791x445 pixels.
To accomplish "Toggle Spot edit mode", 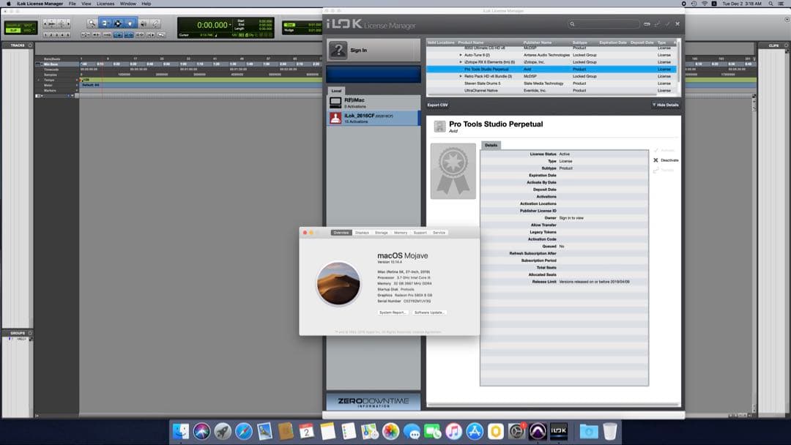I will (x=28, y=25).
